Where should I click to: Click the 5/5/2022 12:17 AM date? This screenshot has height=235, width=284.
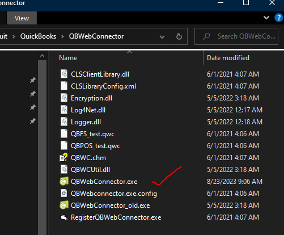coord(235,110)
